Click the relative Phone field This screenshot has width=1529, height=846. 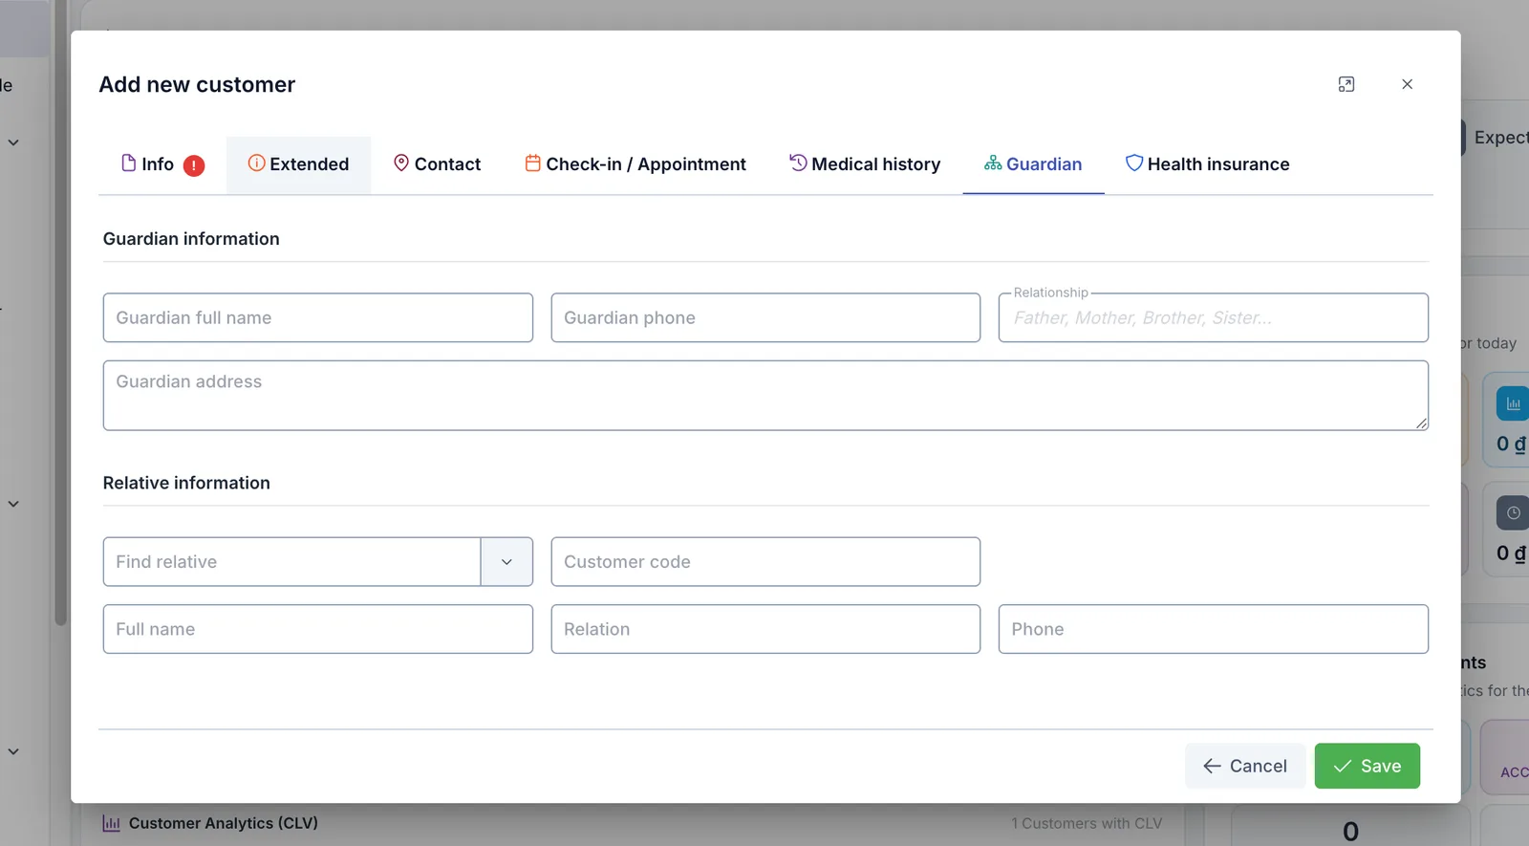[x=1214, y=629]
